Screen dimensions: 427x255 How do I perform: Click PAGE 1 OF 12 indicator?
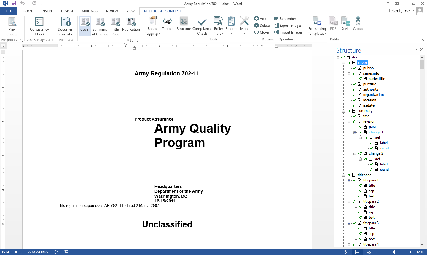click(12, 252)
